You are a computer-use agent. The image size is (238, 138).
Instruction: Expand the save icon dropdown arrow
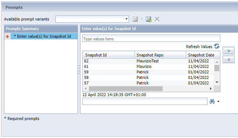click(x=141, y=19)
